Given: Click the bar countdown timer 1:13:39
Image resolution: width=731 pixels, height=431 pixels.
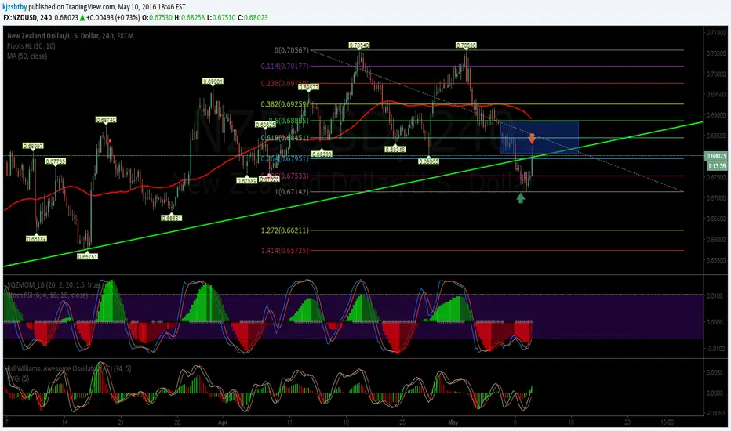Looking at the screenshot, I should [716, 166].
